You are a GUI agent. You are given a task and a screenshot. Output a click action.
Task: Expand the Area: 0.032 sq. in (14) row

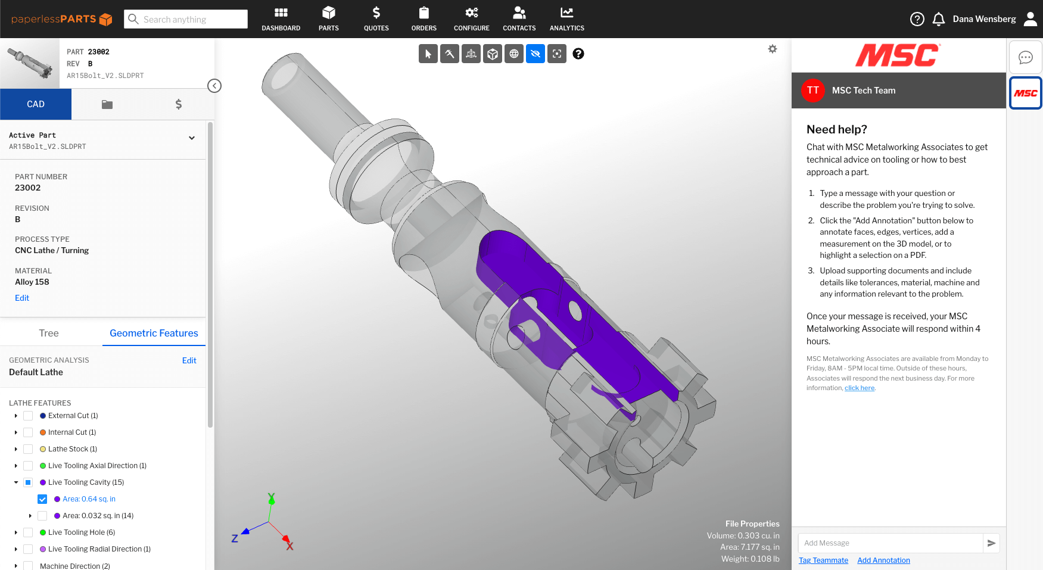coord(30,516)
